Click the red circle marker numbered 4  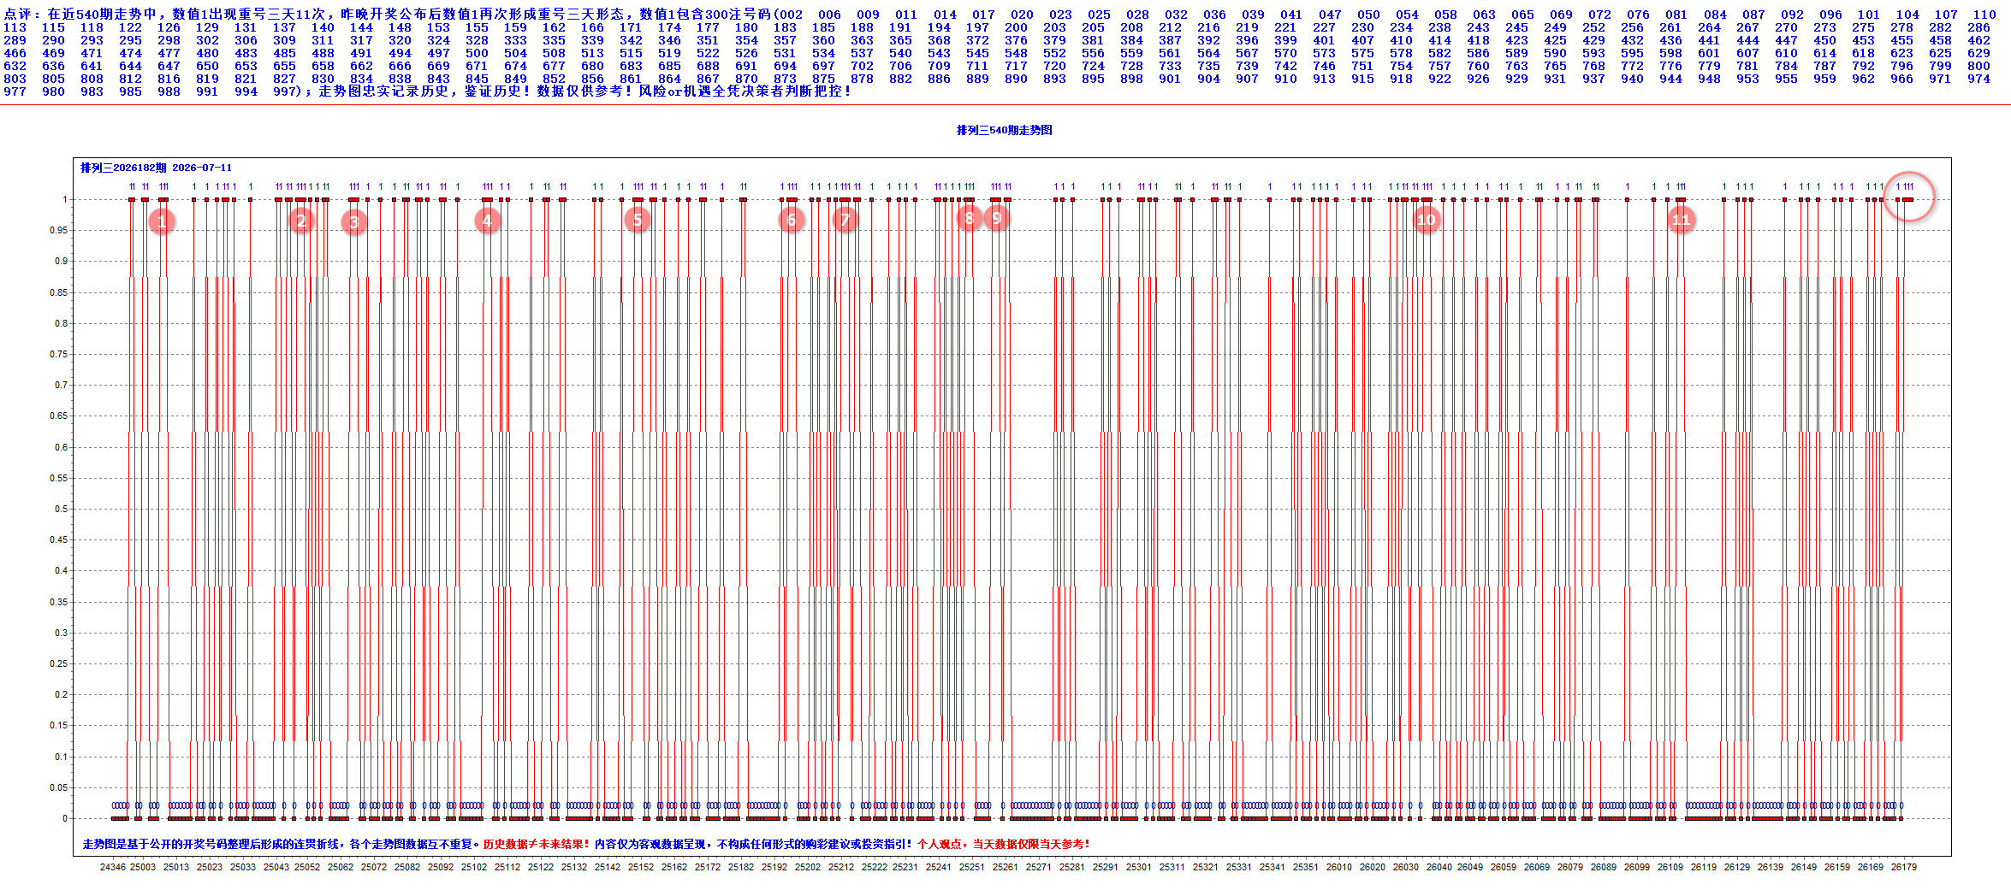point(487,221)
